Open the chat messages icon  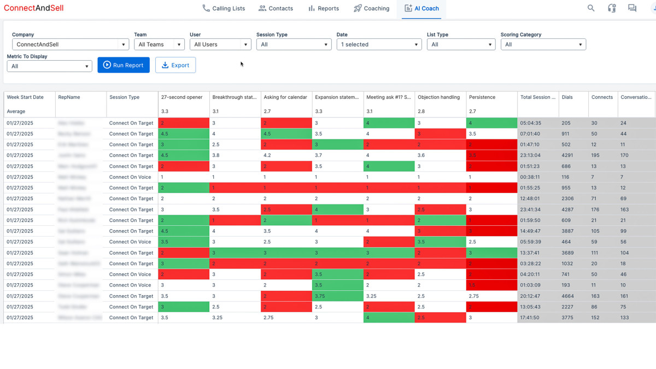[632, 8]
